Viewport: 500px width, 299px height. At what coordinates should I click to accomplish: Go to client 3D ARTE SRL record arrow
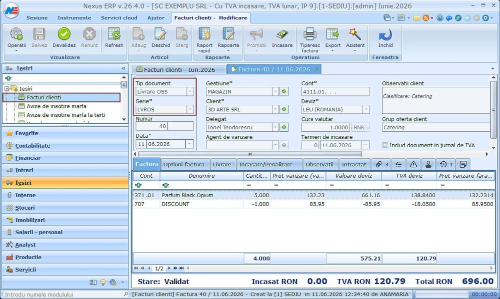click(284, 109)
